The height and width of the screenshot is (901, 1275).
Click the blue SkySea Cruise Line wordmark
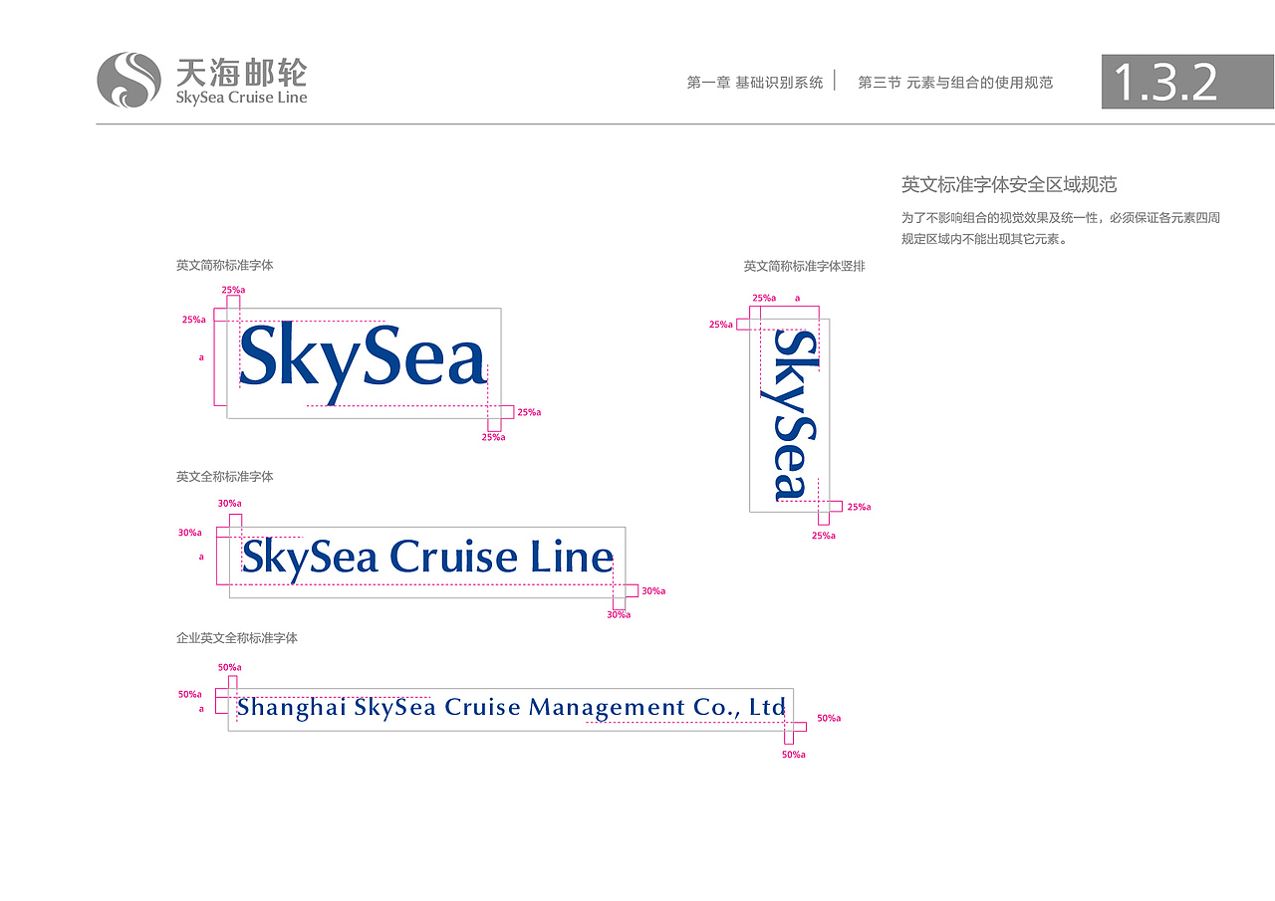click(x=427, y=560)
